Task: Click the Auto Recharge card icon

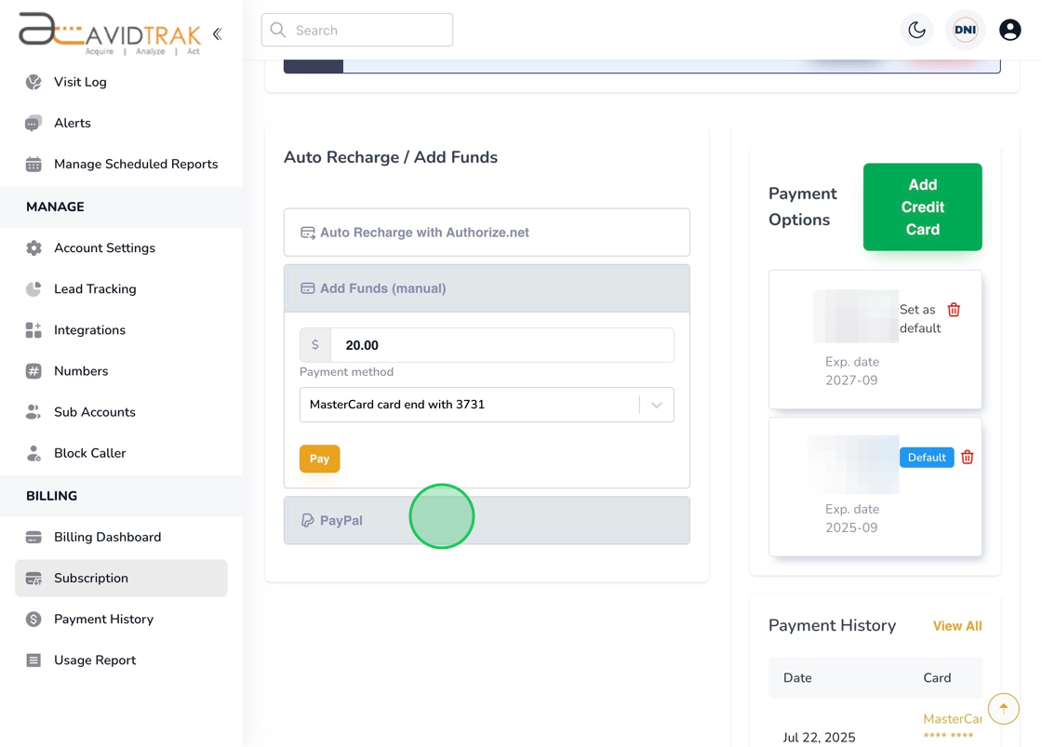Action: (308, 233)
